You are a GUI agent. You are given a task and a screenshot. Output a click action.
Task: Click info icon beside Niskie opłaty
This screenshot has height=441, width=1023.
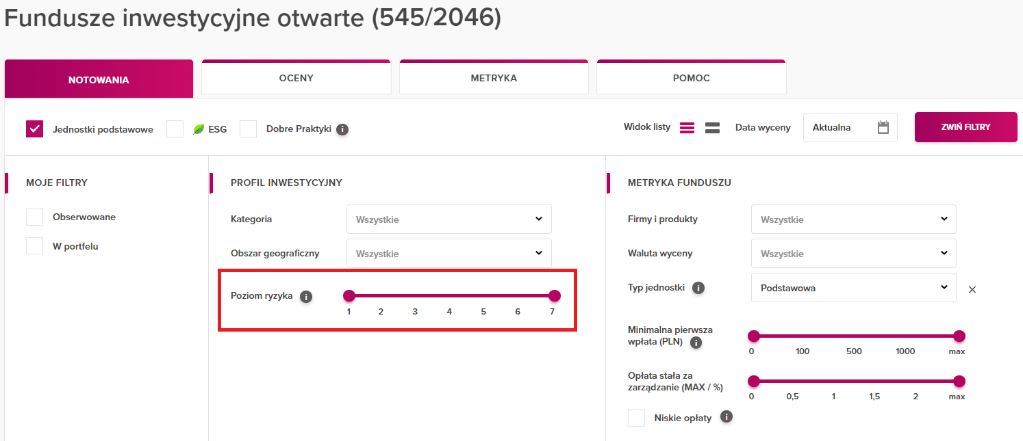pos(727,416)
